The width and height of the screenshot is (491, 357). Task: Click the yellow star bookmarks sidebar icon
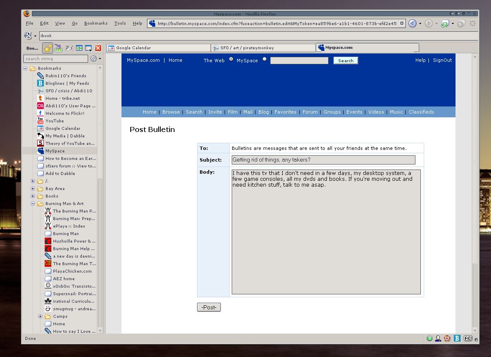click(x=48, y=48)
